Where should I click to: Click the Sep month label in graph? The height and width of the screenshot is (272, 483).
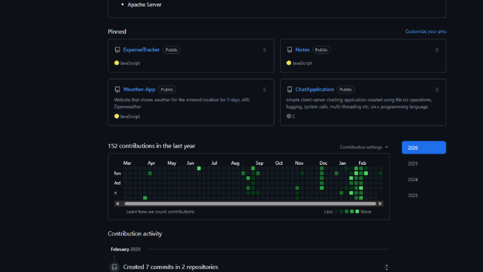point(259,163)
